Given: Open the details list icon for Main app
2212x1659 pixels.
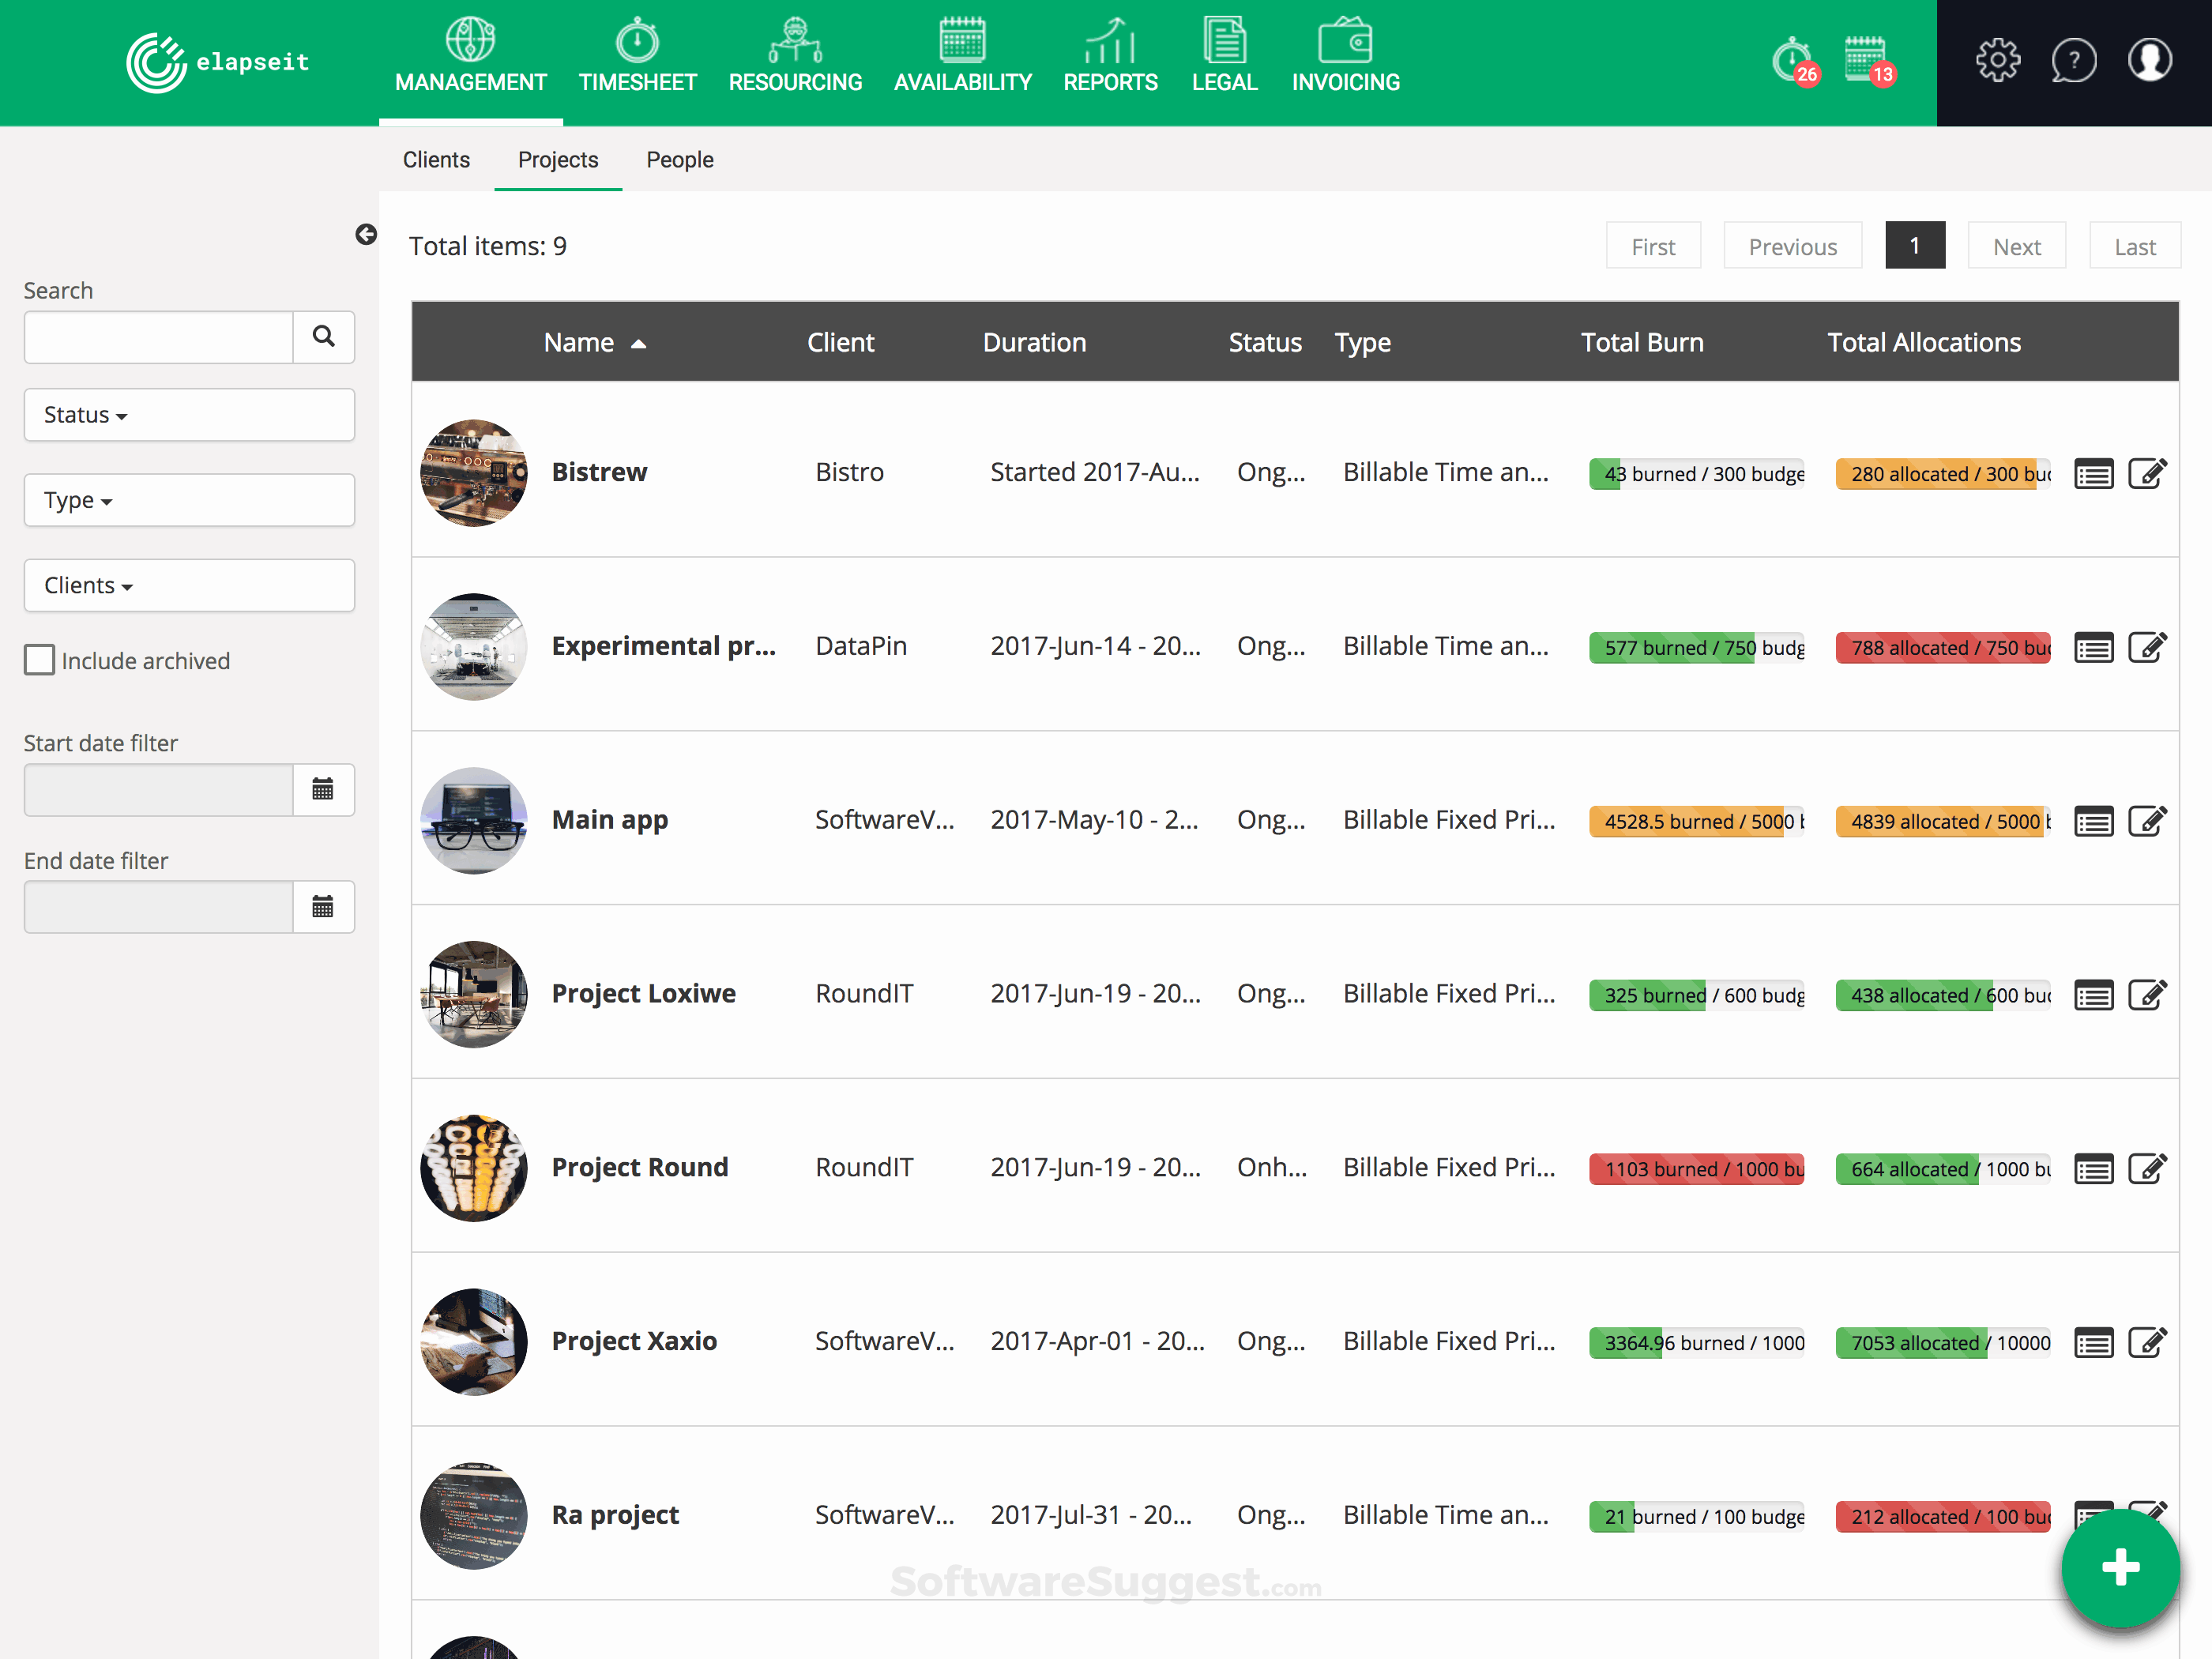Looking at the screenshot, I should tap(2093, 822).
